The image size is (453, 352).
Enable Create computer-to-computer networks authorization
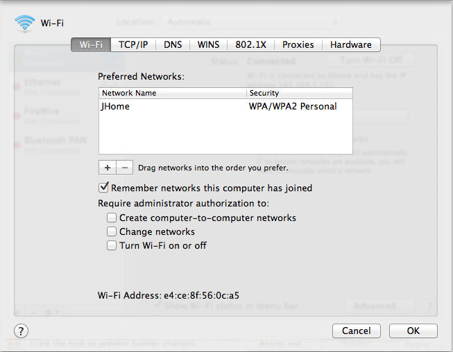pyautogui.click(x=112, y=218)
